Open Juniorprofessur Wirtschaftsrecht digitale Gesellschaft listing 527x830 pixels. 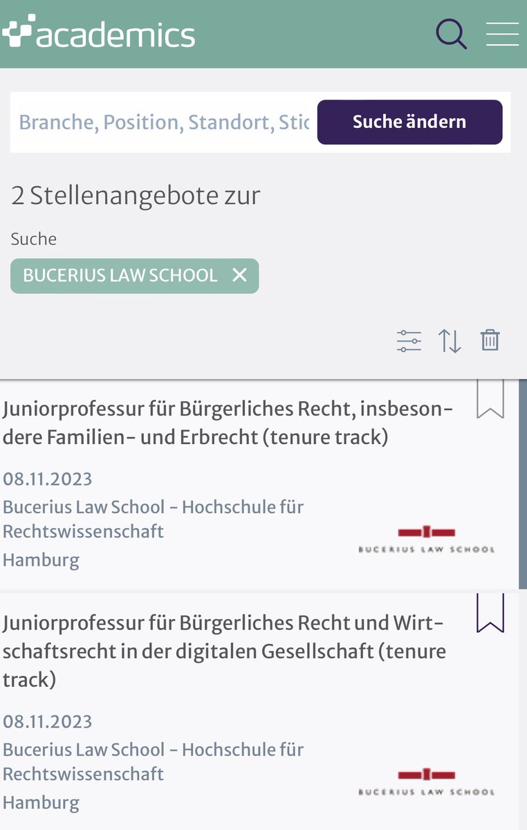pos(224,651)
